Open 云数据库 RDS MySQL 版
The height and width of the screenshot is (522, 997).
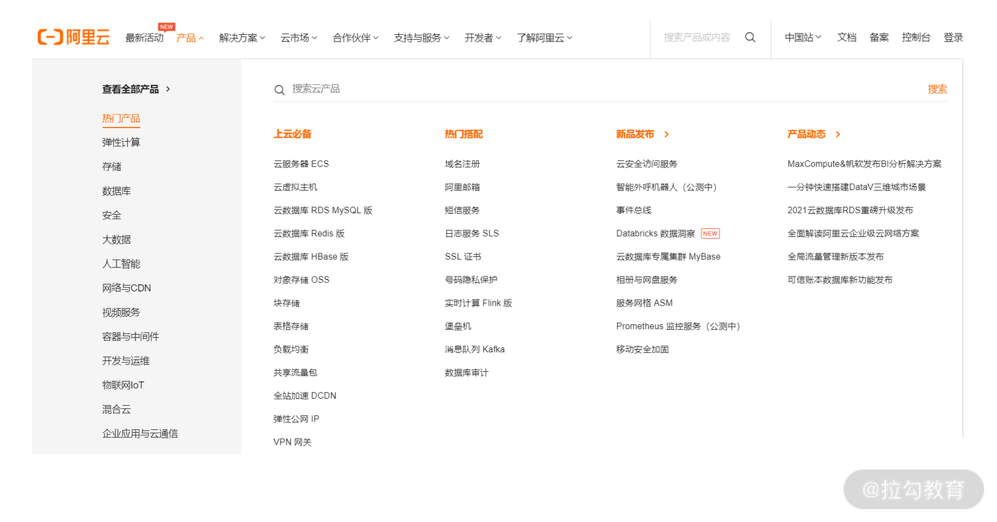(x=323, y=210)
